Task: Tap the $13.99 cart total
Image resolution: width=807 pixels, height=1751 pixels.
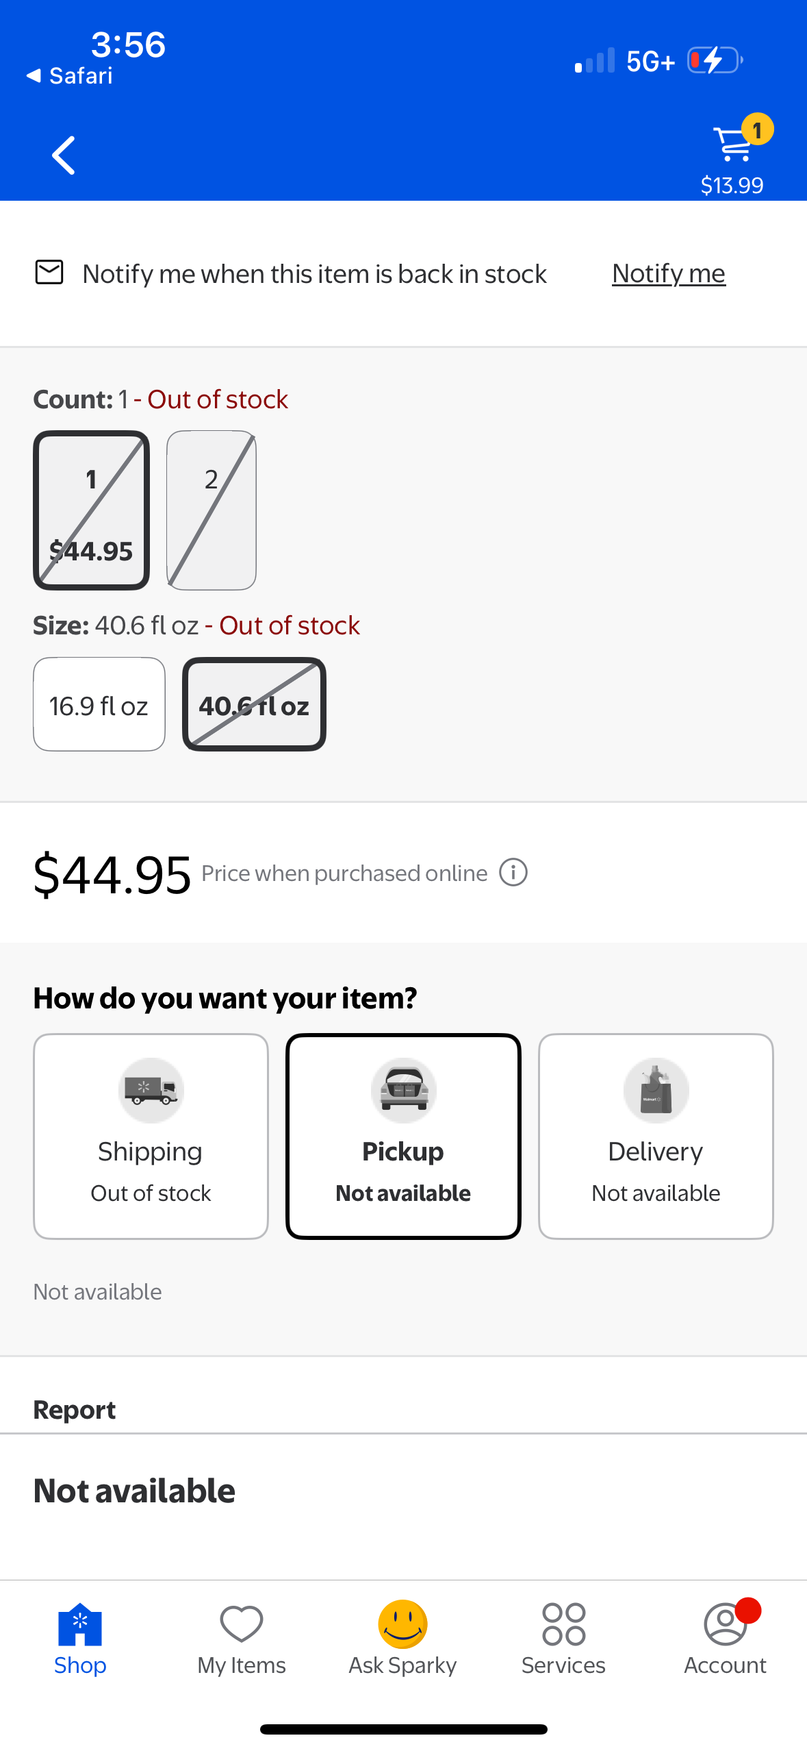Action: pyautogui.click(x=732, y=185)
